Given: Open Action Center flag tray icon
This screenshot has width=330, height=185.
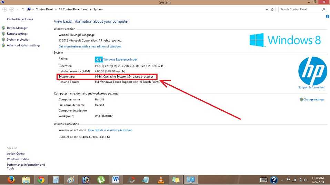Looking at the screenshot, I should pos(288,180).
